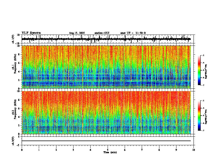Click the ch.1 colorbar units label

(x=206, y=72)
